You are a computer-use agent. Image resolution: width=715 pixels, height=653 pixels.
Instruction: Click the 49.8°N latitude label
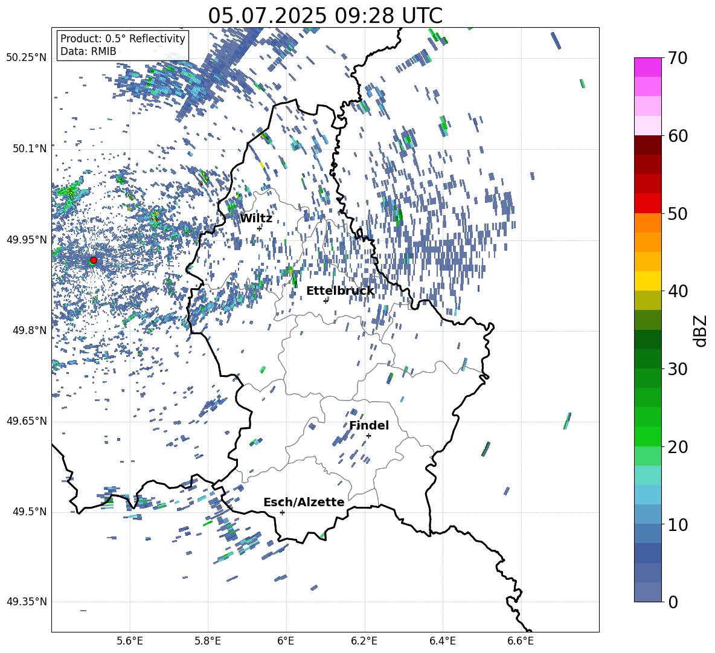(30, 330)
